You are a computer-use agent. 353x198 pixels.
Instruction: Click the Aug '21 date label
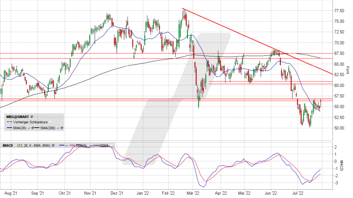point(11,193)
